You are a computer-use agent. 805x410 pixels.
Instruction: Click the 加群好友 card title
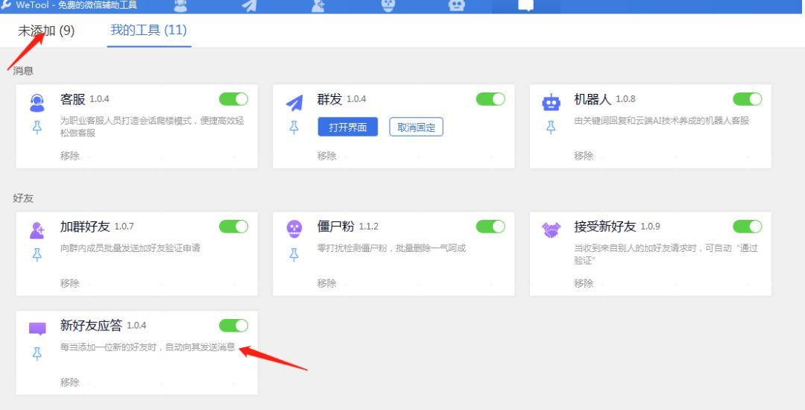[x=85, y=227]
